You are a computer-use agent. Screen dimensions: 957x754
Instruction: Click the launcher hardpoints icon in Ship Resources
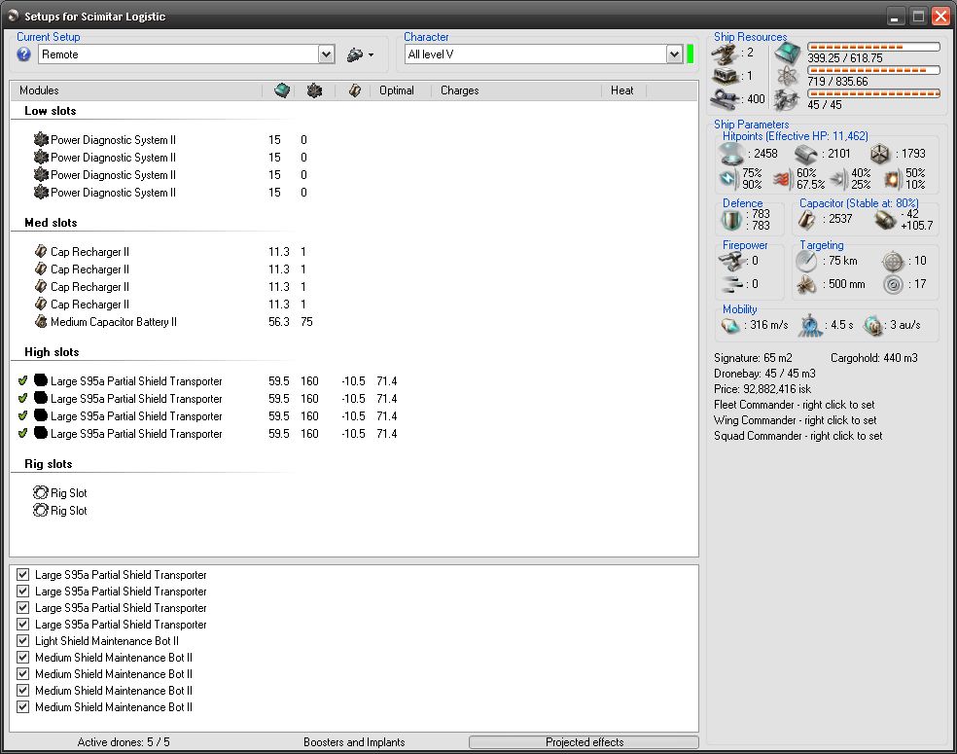click(726, 76)
